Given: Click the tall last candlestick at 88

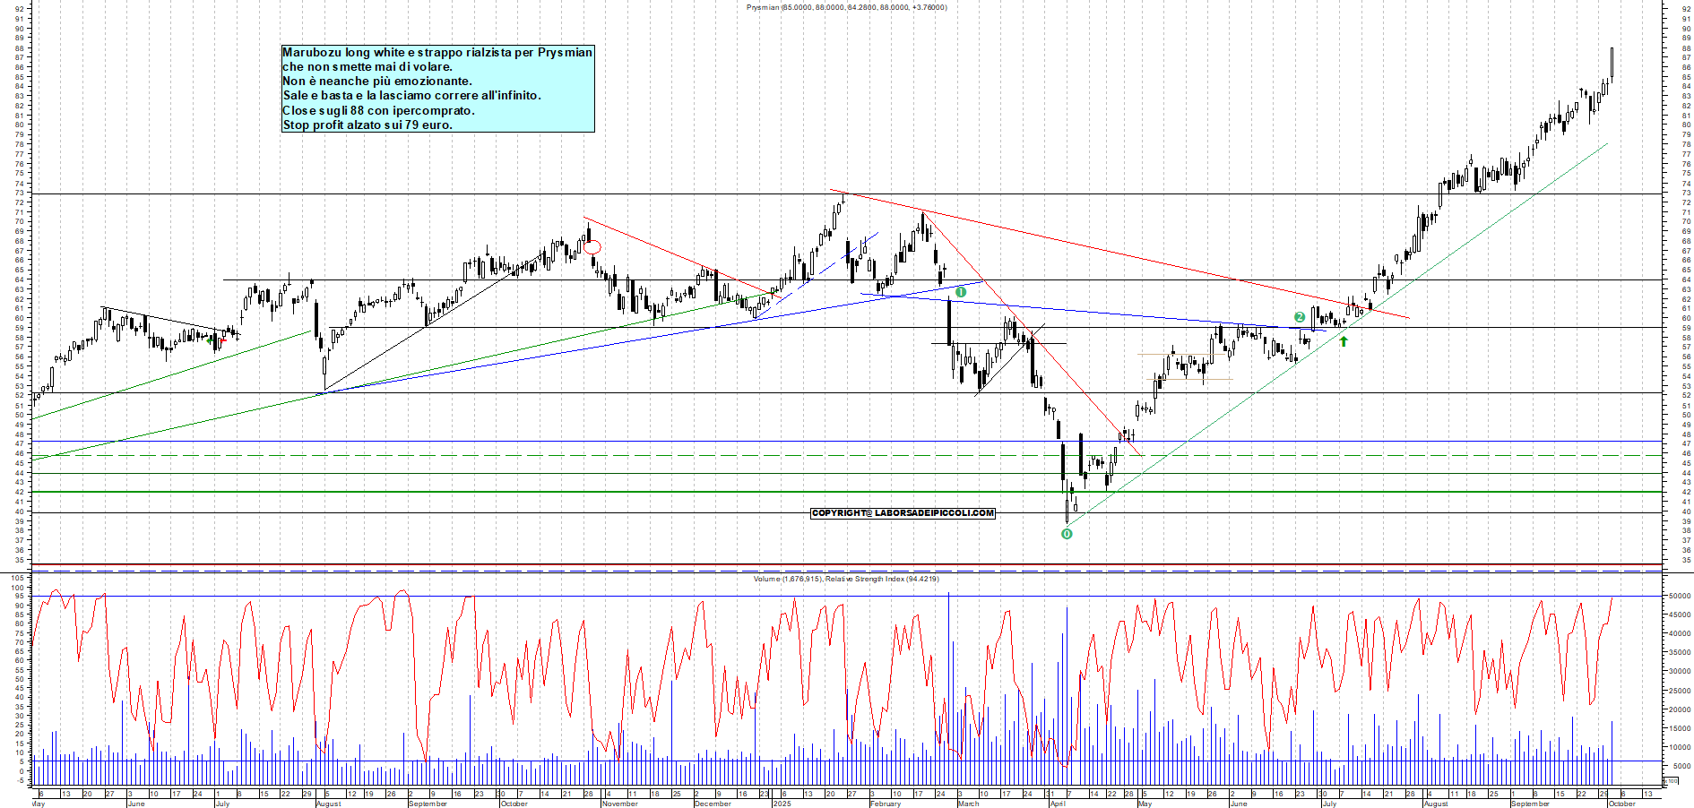Looking at the screenshot, I should point(1612,63).
